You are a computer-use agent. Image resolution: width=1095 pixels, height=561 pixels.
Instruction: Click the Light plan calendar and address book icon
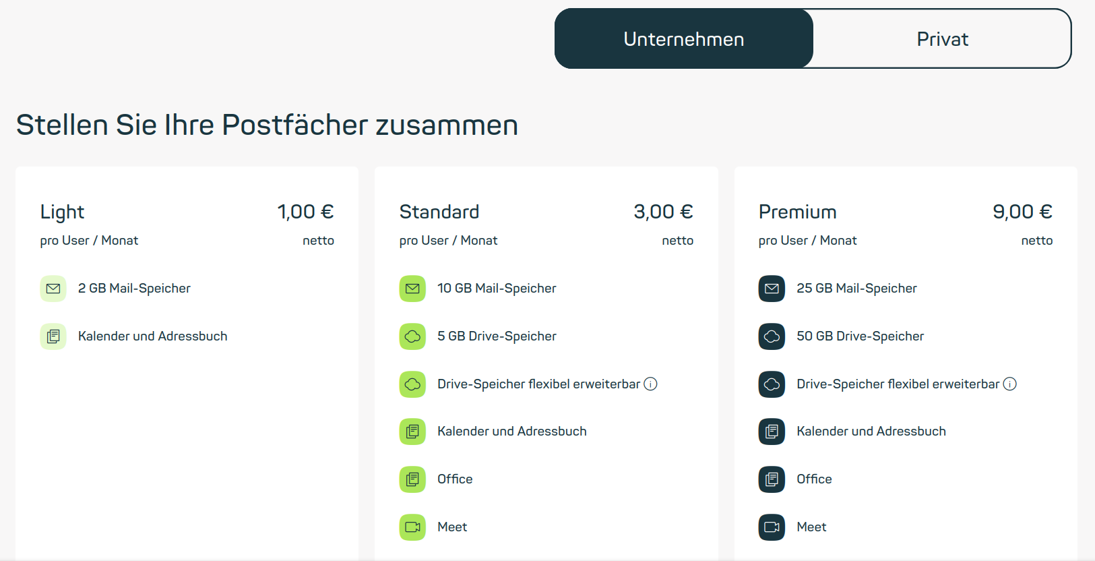pyautogui.click(x=53, y=336)
